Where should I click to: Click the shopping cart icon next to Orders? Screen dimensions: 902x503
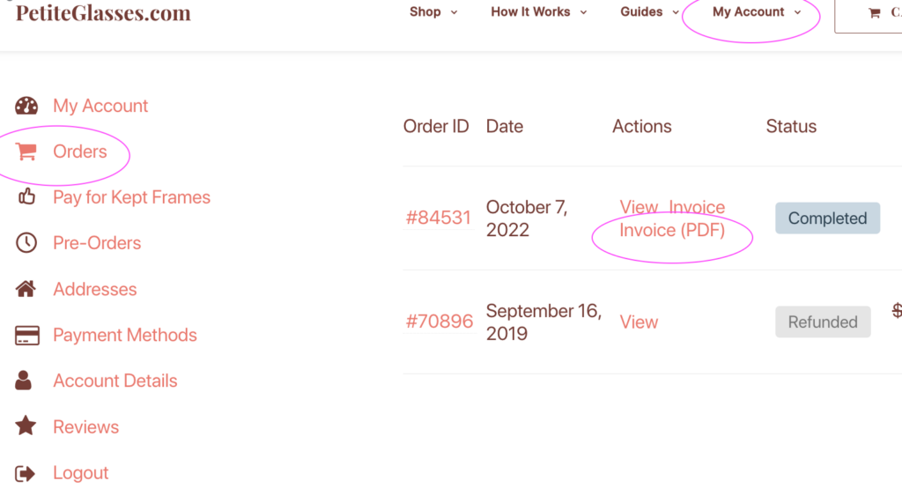point(26,152)
